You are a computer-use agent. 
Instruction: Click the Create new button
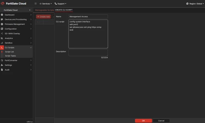[43, 17]
